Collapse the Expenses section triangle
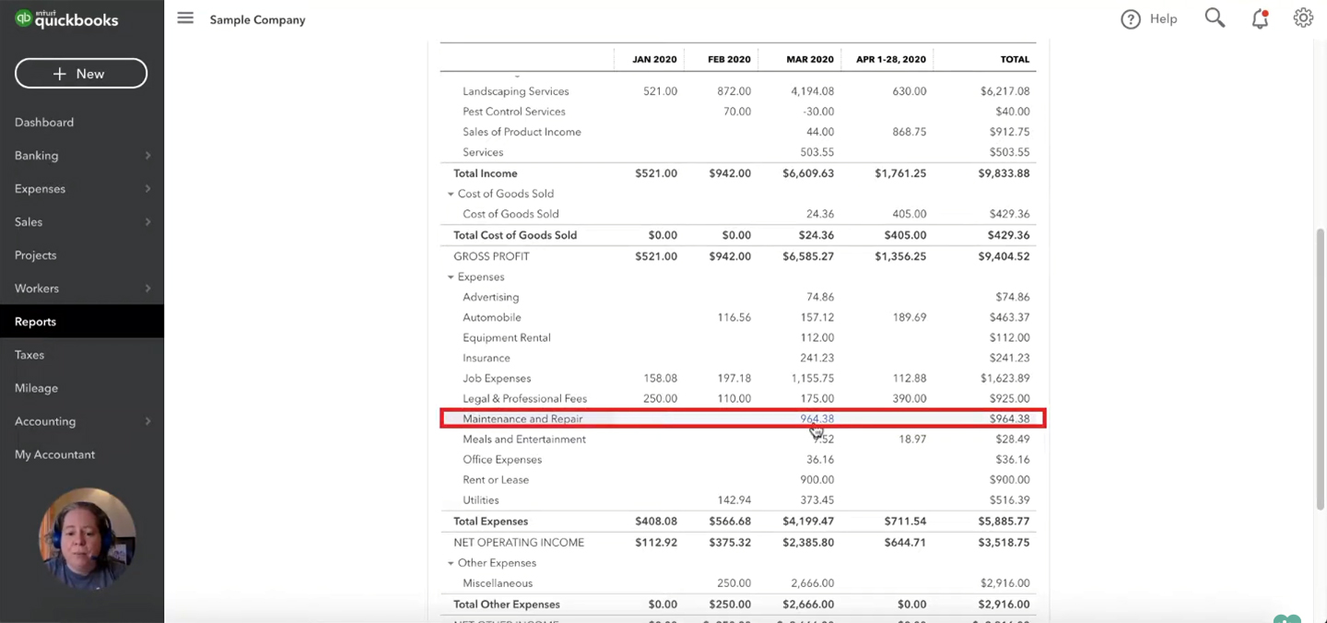This screenshot has width=1327, height=623. [x=451, y=277]
